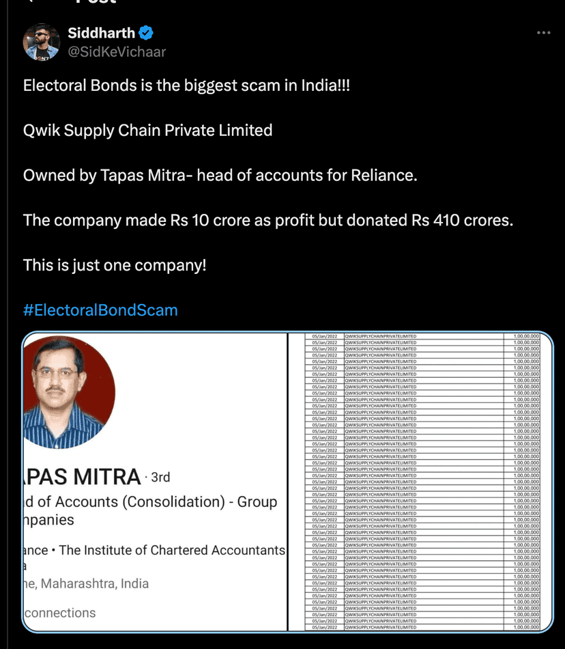The image size is (565, 649).
Task: Click the connections text in the screenshot
Action: tap(57, 613)
